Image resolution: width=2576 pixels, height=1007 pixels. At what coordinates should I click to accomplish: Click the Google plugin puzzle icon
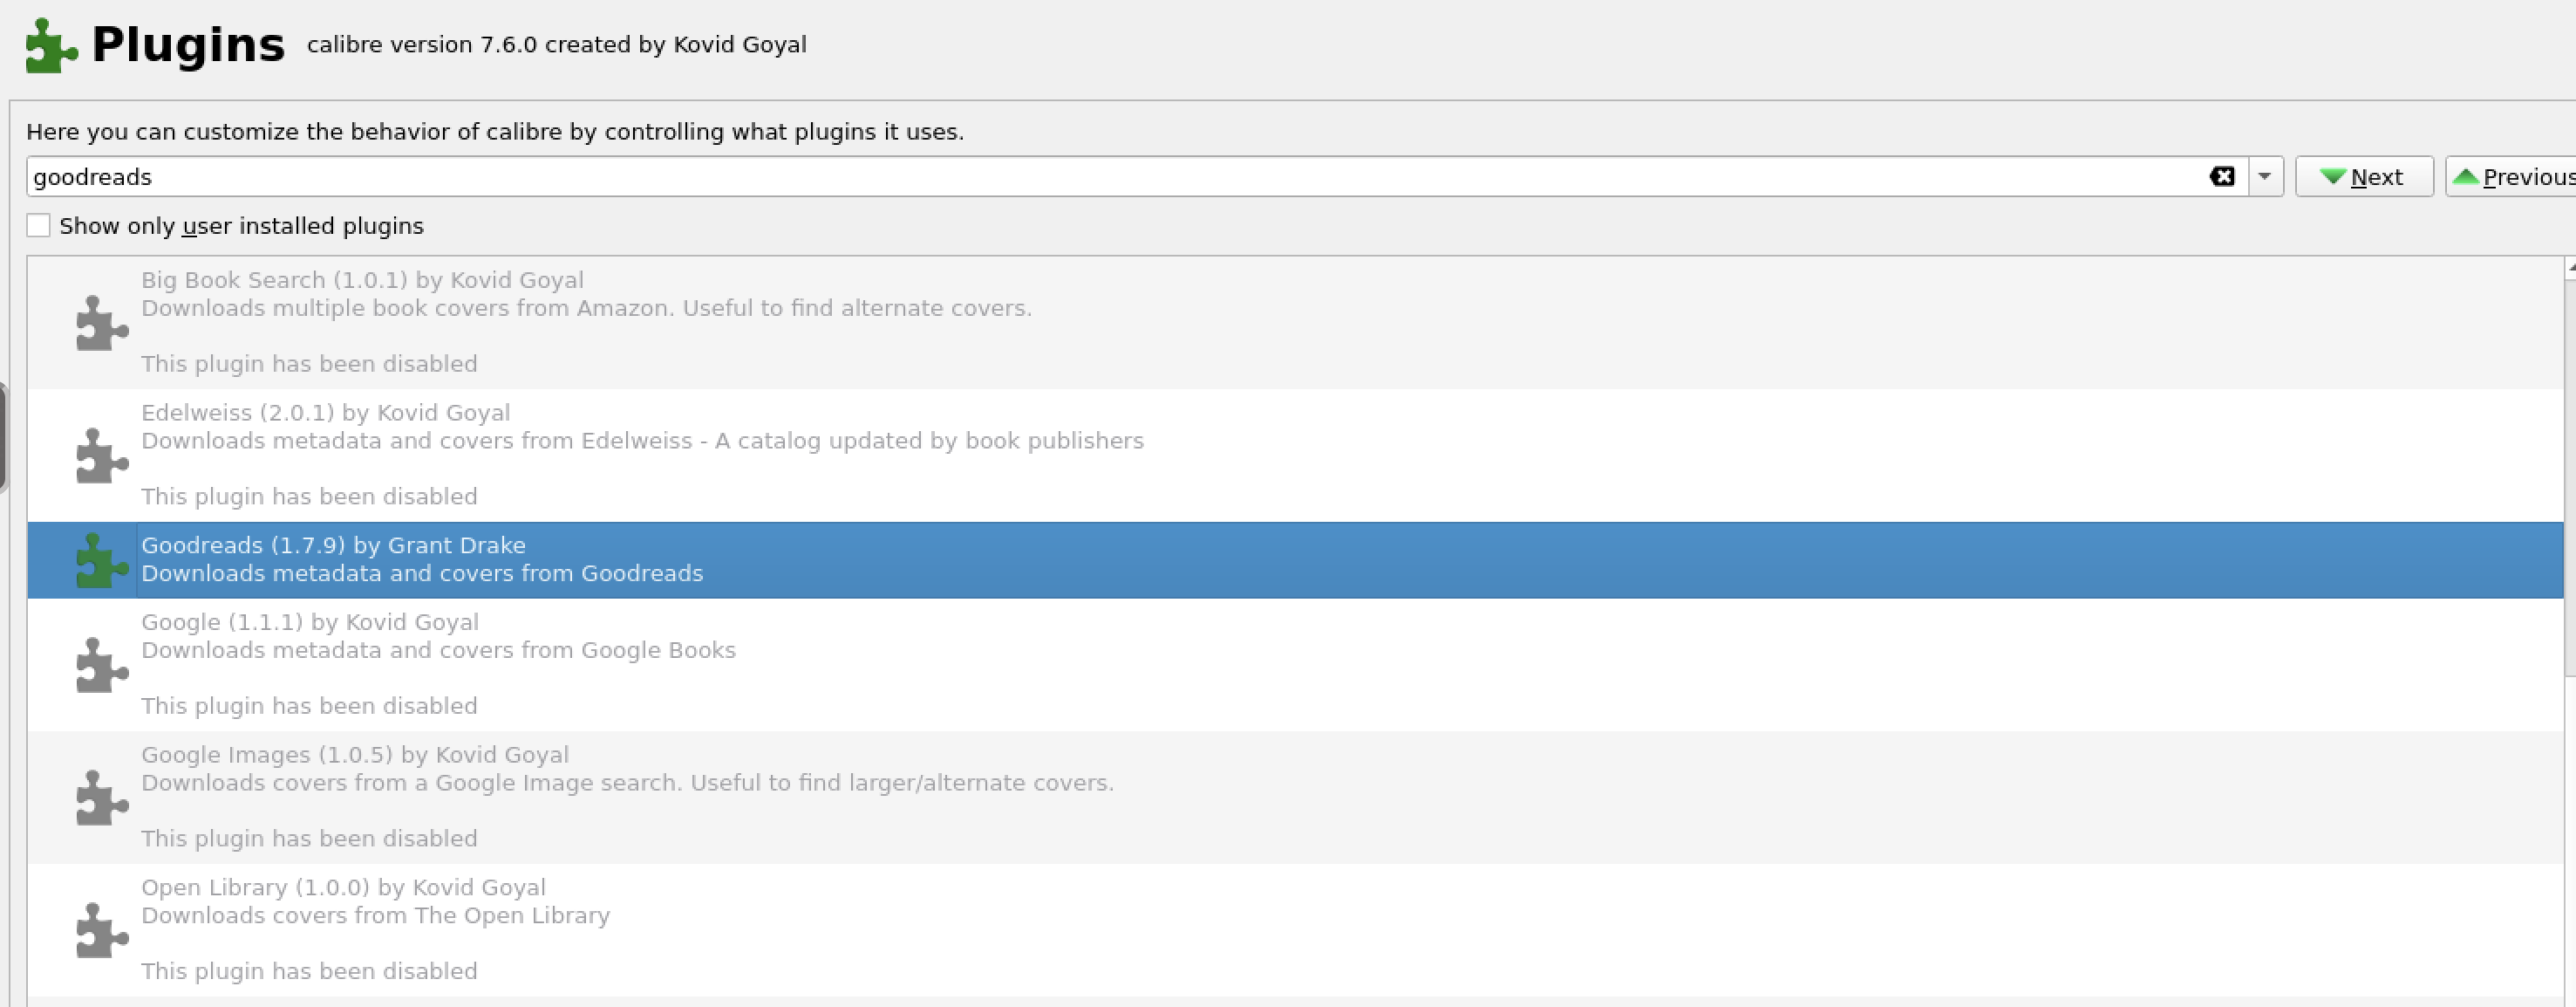click(x=102, y=665)
